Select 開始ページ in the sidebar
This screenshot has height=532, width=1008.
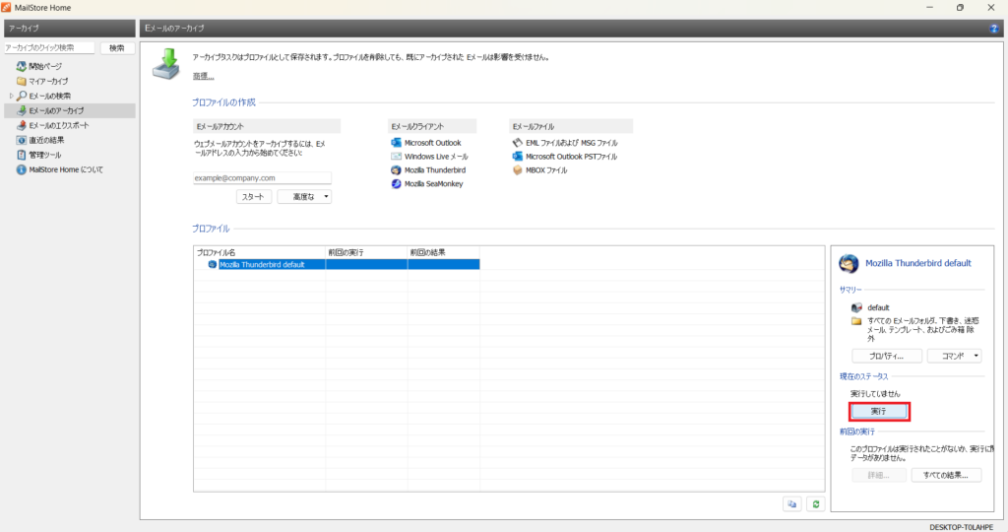point(45,66)
